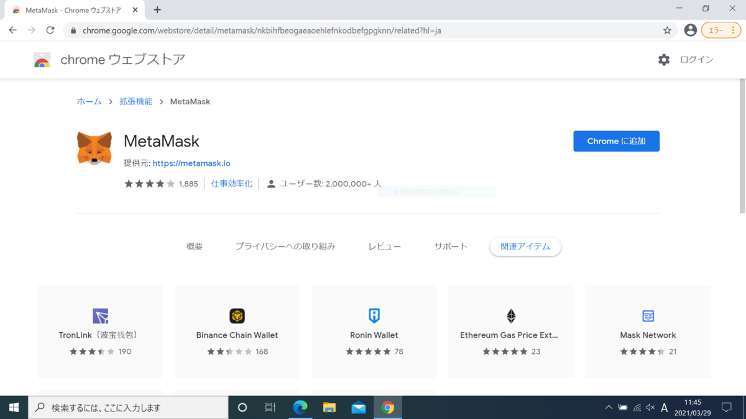Bookmark this page with the star icon

pyautogui.click(x=667, y=30)
